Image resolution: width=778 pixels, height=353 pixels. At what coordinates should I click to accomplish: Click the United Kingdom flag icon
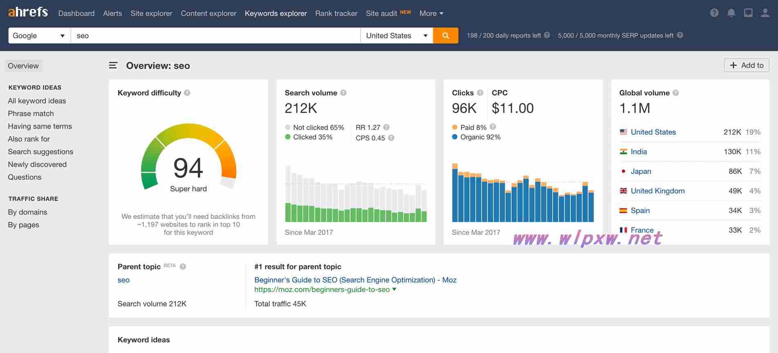(623, 191)
